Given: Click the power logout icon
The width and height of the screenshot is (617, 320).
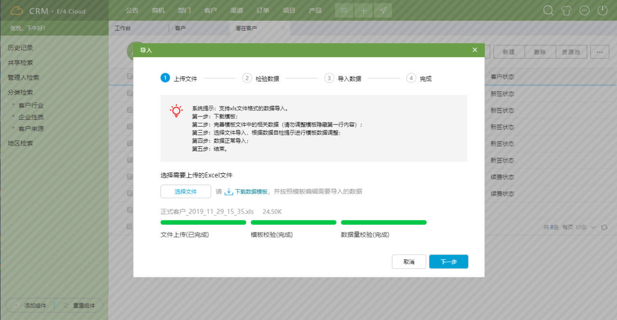Looking at the screenshot, I should (603, 11).
